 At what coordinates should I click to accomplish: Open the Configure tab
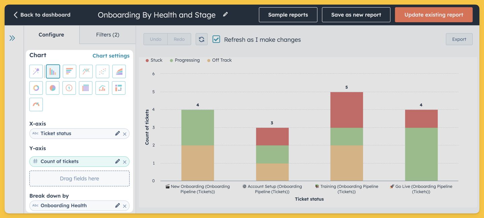tap(51, 35)
